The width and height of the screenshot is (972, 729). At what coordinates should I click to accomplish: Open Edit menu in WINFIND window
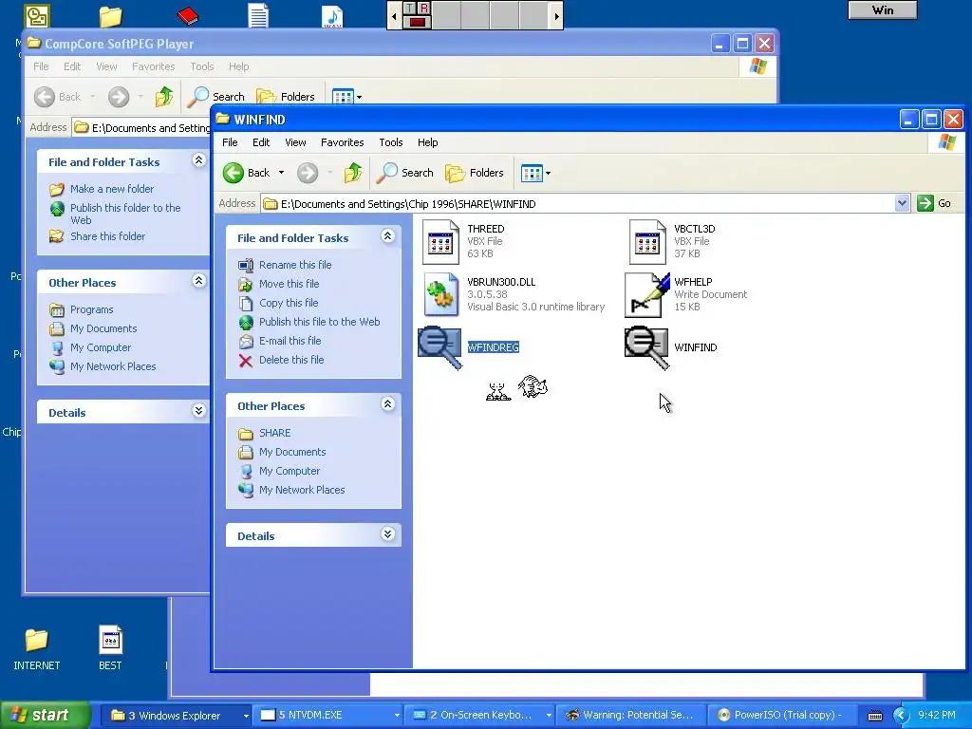tap(261, 142)
